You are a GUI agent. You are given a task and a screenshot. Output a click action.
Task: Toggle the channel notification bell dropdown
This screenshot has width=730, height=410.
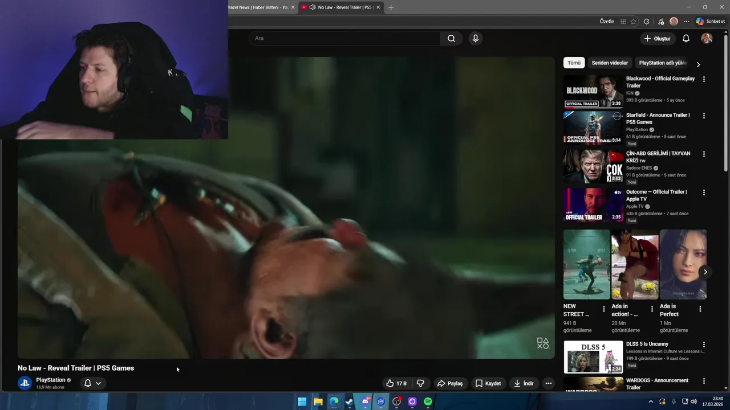[92, 383]
